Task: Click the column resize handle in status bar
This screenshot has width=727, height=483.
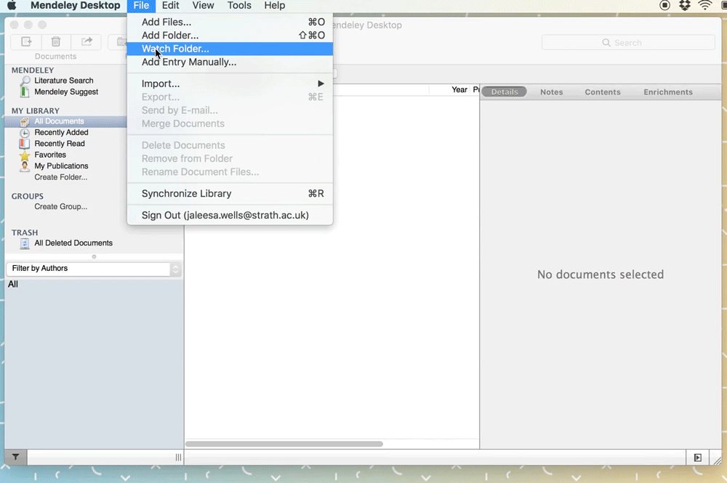Action: (179, 458)
